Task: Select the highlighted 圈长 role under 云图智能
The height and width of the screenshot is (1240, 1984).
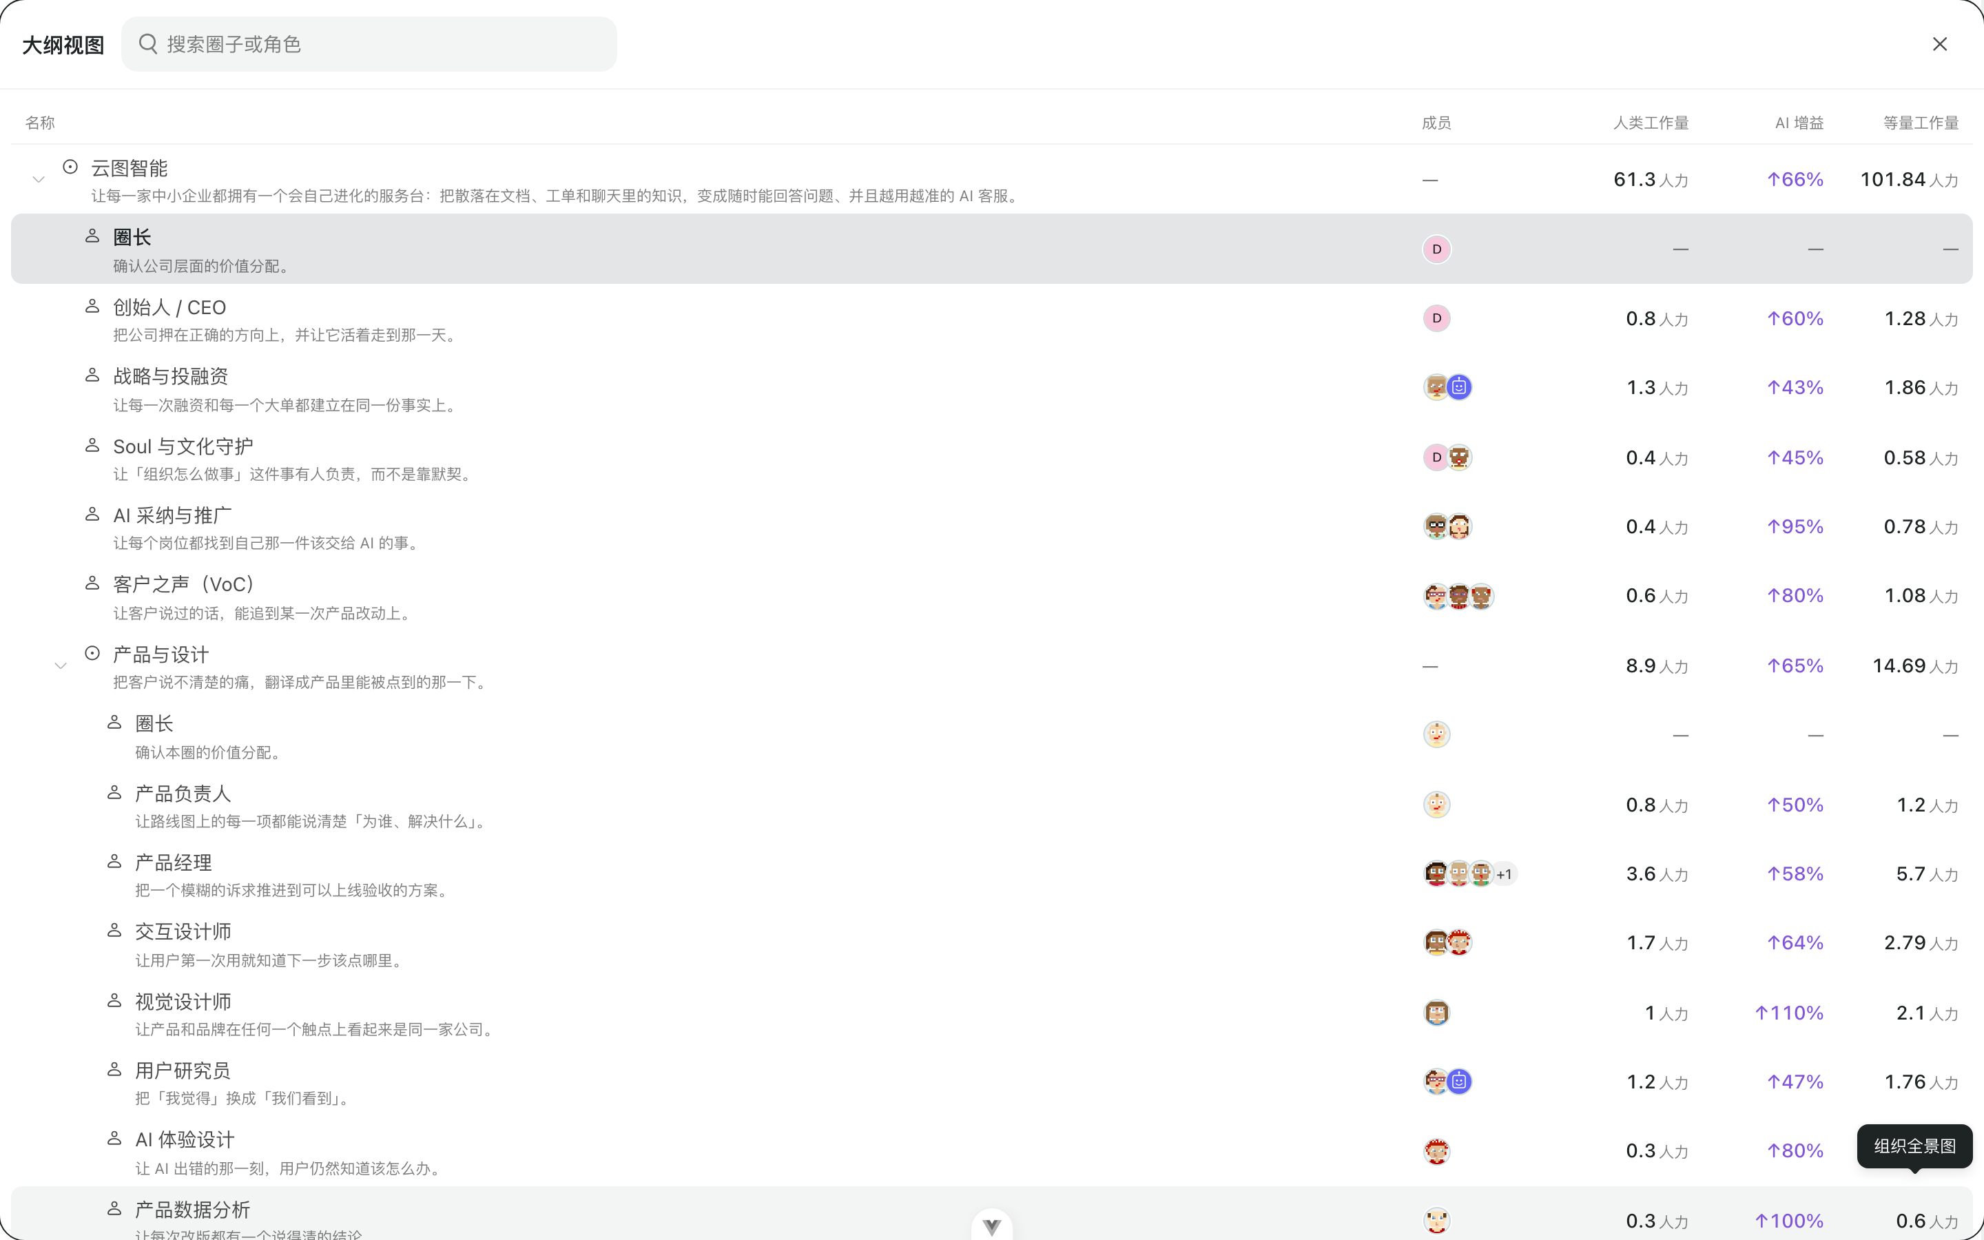Action: click(x=991, y=249)
